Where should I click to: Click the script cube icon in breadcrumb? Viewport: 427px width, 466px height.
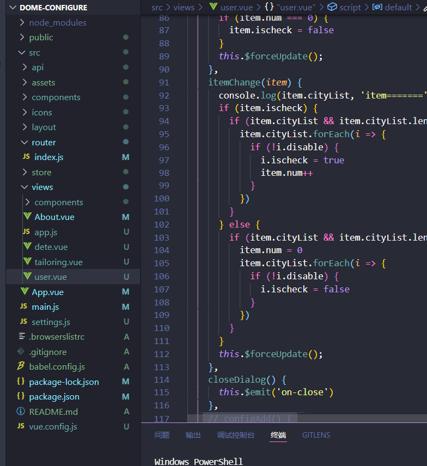tap(332, 7)
